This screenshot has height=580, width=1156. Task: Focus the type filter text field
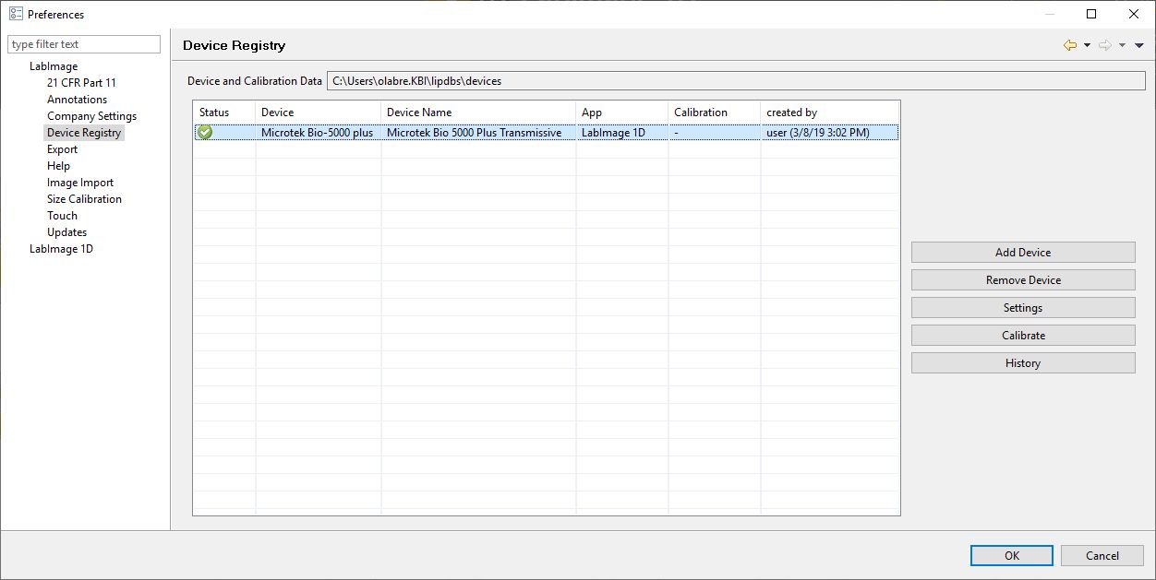coord(84,44)
